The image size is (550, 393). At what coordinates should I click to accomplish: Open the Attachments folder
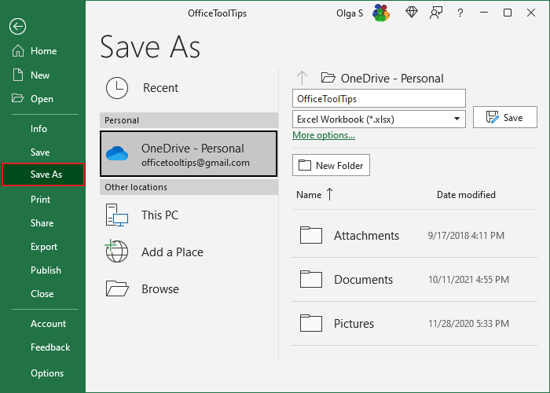(x=415, y=236)
